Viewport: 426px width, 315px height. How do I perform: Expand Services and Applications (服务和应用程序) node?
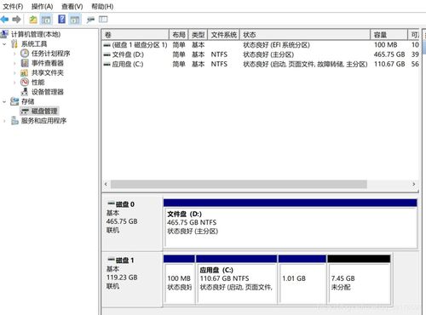4,121
